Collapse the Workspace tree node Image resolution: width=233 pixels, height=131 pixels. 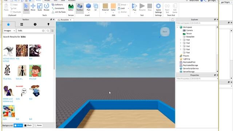(177, 27)
